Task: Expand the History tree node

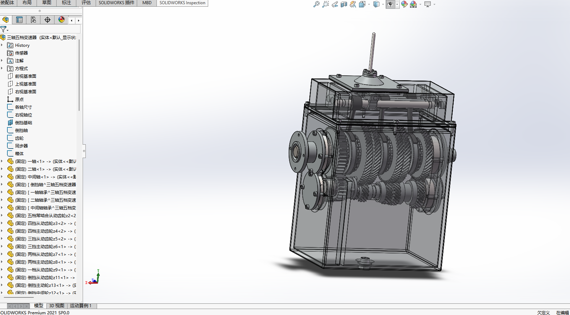Action: click(x=2, y=45)
